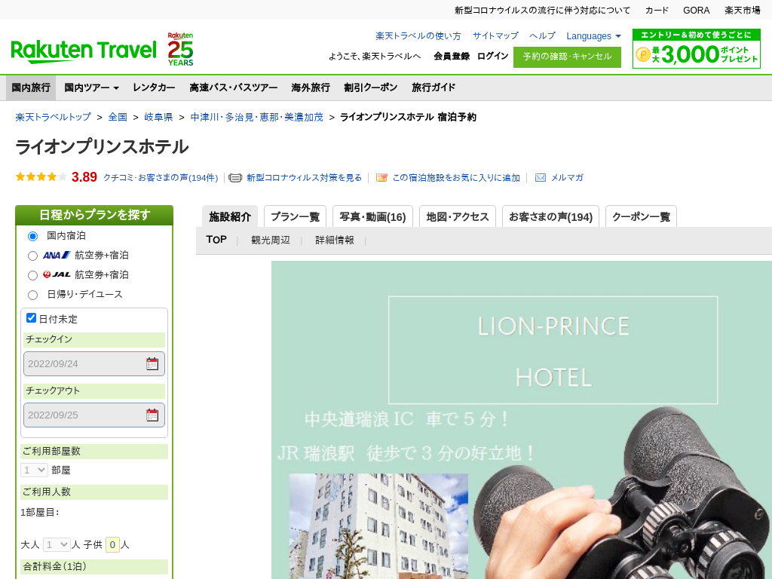Open 楽天トラベルの使い方 link

pos(418,36)
